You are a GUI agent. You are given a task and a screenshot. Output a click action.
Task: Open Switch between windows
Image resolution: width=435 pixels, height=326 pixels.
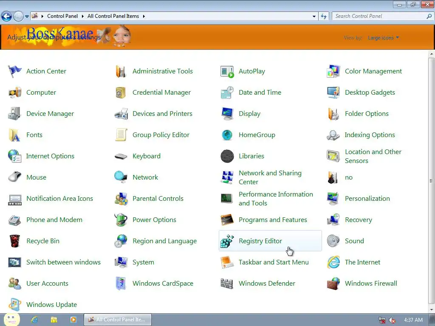63,262
